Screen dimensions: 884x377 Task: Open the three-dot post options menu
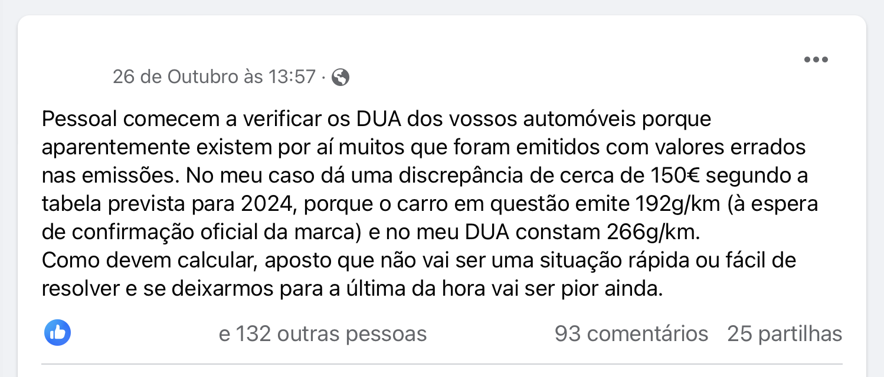816,59
